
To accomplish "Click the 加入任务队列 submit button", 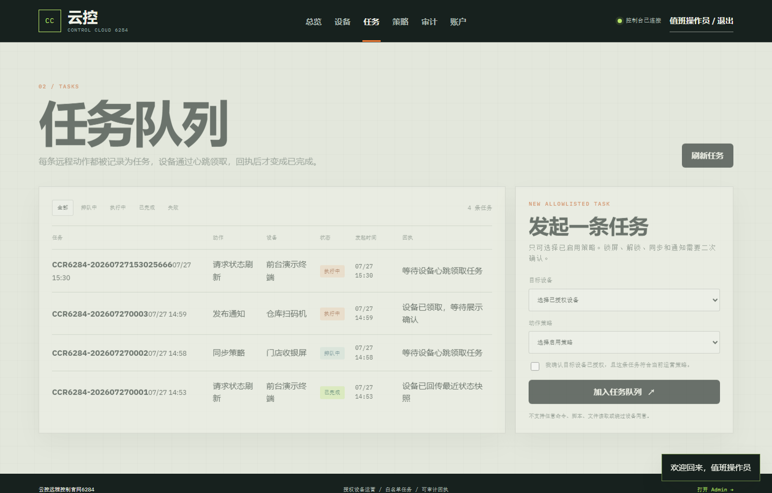I will point(624,392).
